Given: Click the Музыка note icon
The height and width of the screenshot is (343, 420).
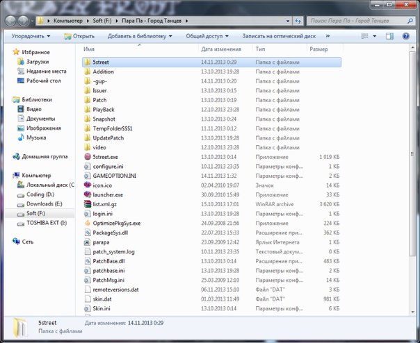Looking at the screenshot, I should click(21, 137).
